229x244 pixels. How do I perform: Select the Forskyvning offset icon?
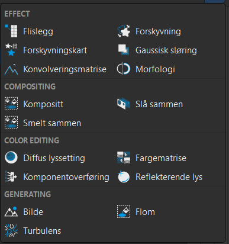tap(124, 31)
